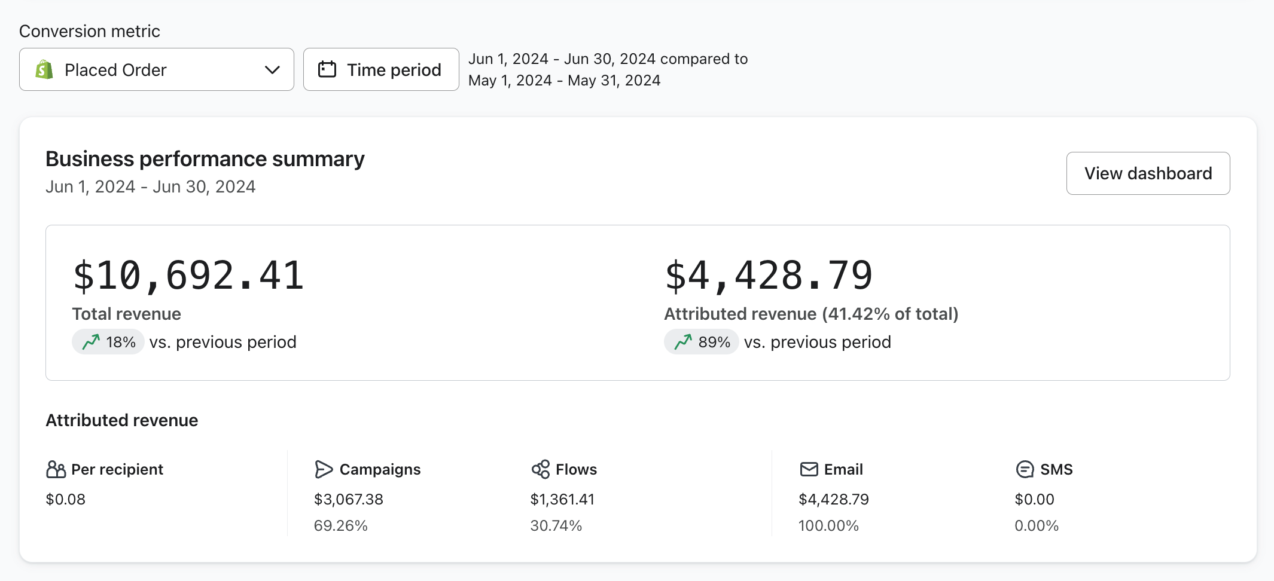Click the Flows connected nodes icon
Screen dimensions: 1274x581
click(x=540, y=469)
